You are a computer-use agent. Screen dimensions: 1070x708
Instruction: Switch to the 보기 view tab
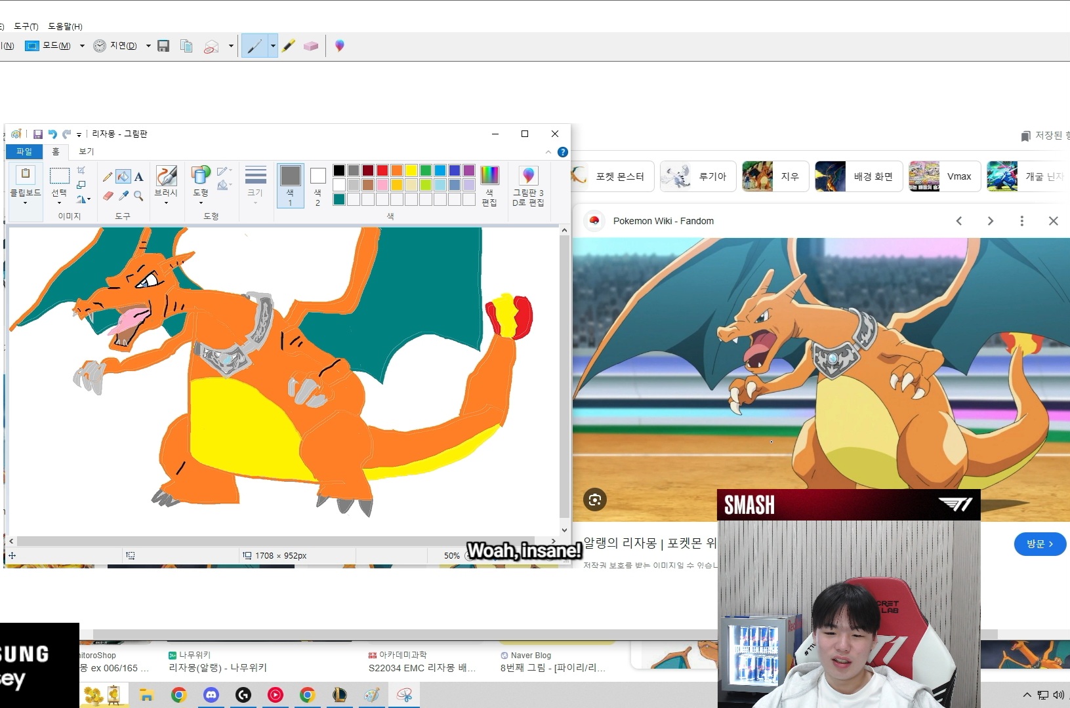coord(87,151)
